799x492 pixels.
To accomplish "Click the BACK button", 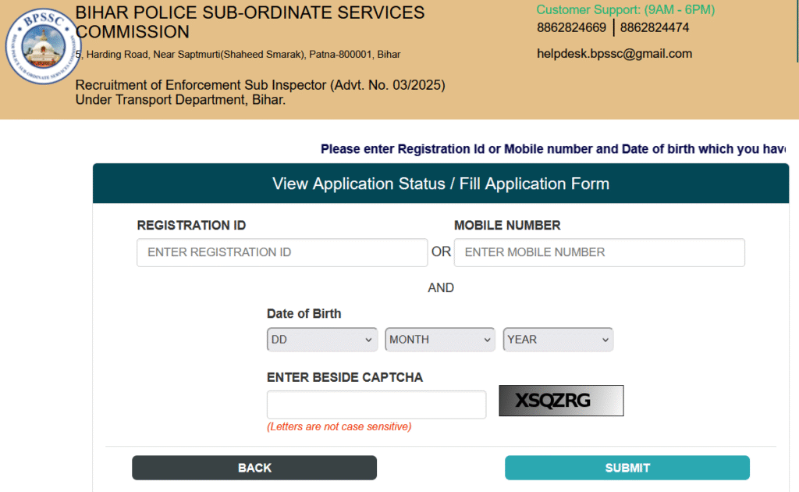I will coord(254,468).
